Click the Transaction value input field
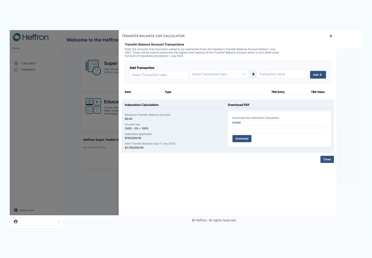The width and height of the screenshot is (372, 258). click(282, 74)
